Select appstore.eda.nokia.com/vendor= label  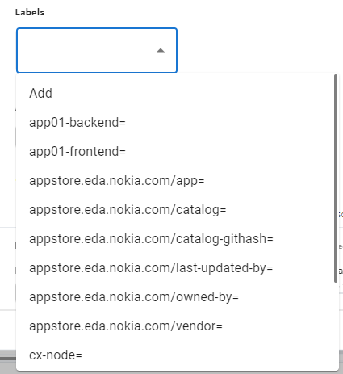coord(178,326)
